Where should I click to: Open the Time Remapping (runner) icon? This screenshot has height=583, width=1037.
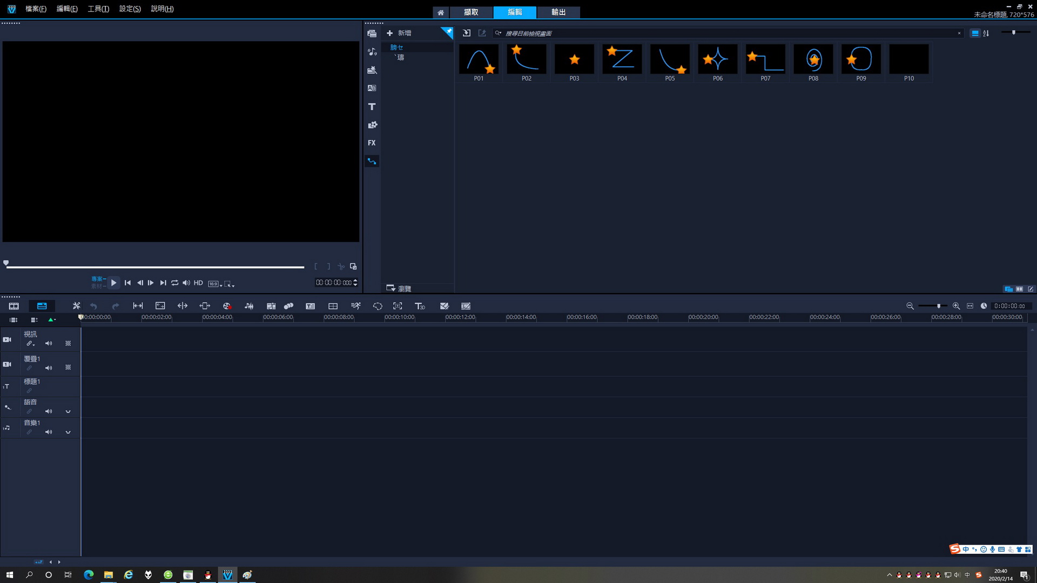tap(355, 306)
